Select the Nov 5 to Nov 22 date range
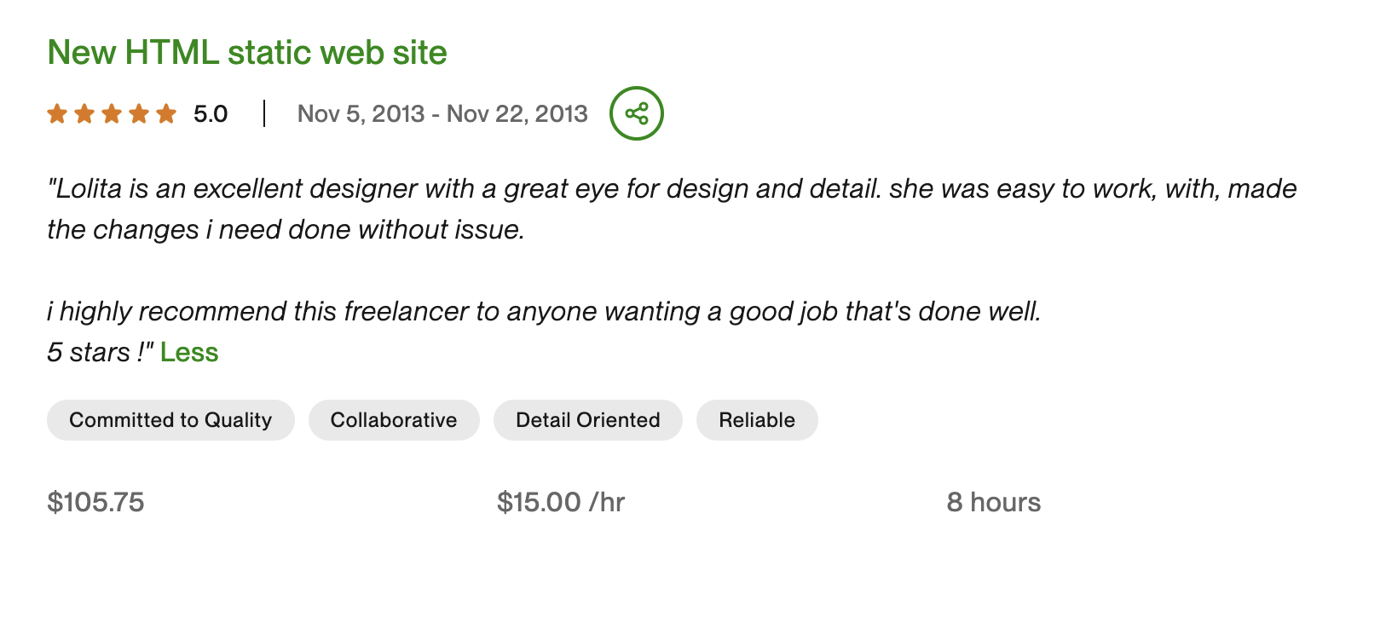This screenshot has width=1386, height=617. point(442,112)
